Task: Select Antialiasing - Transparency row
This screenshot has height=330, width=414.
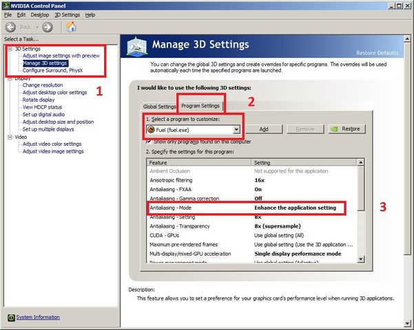Action: point(252,226)
